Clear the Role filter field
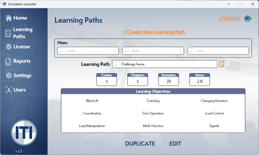 tap(180, 51)
